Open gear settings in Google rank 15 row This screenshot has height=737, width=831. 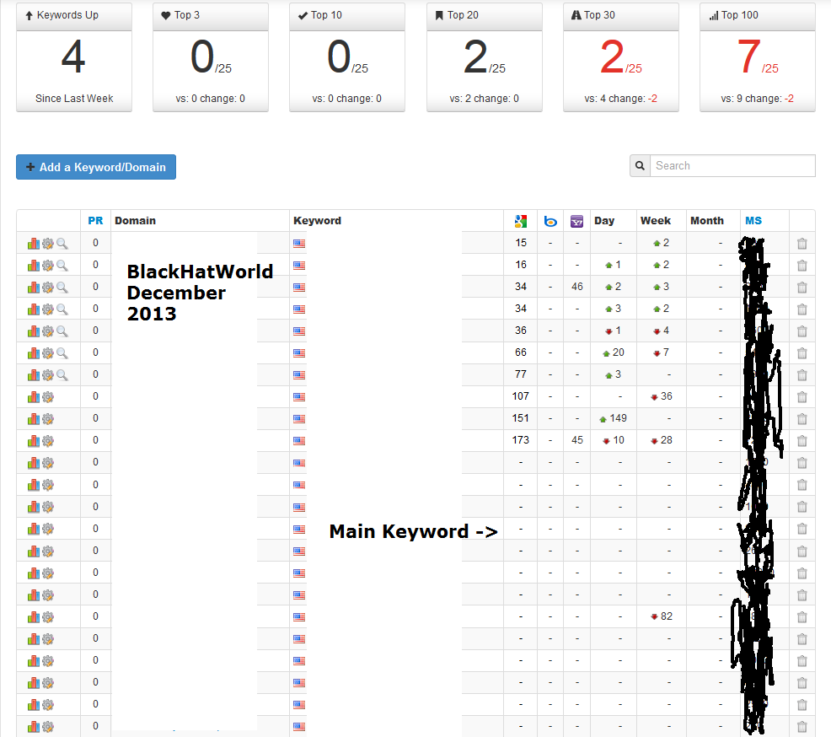coord(48,244)
